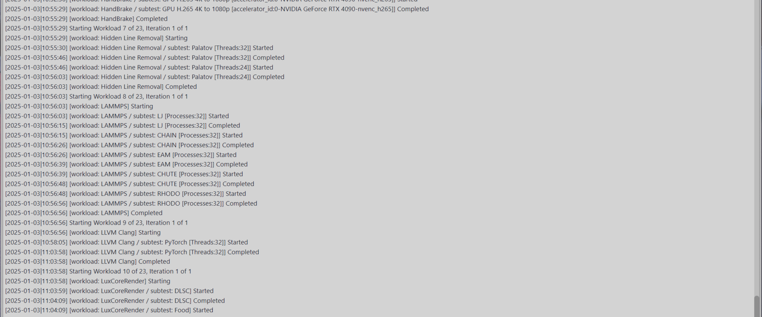Click the LAMMPS CHAIN Completed line
762x317 pixels.
tap(129, 145)
